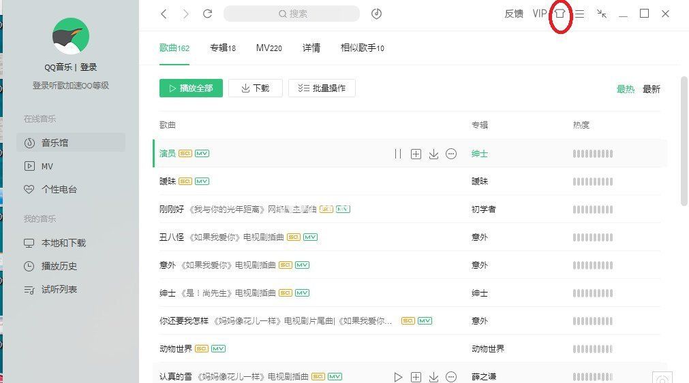The width and height of the screenshot is (689, 383).
Task: Play the song 认真的雪
Action: coord(398,377)
